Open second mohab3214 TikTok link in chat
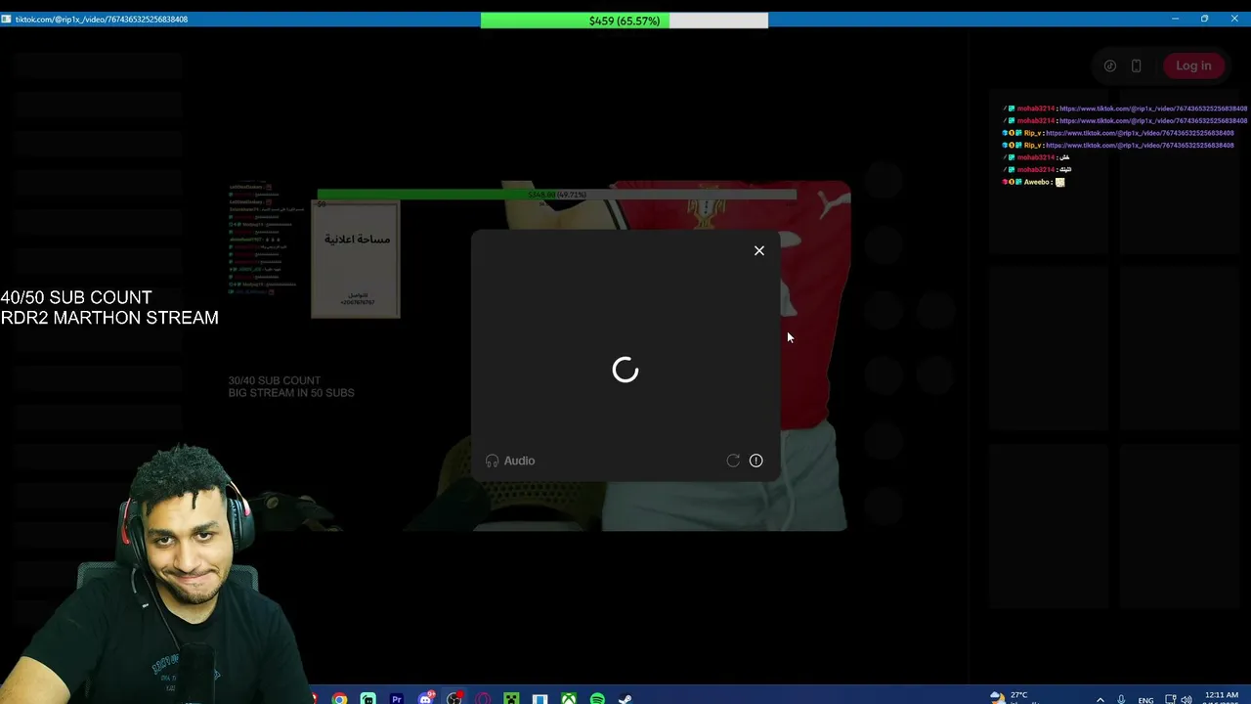 pos(1153,121)
